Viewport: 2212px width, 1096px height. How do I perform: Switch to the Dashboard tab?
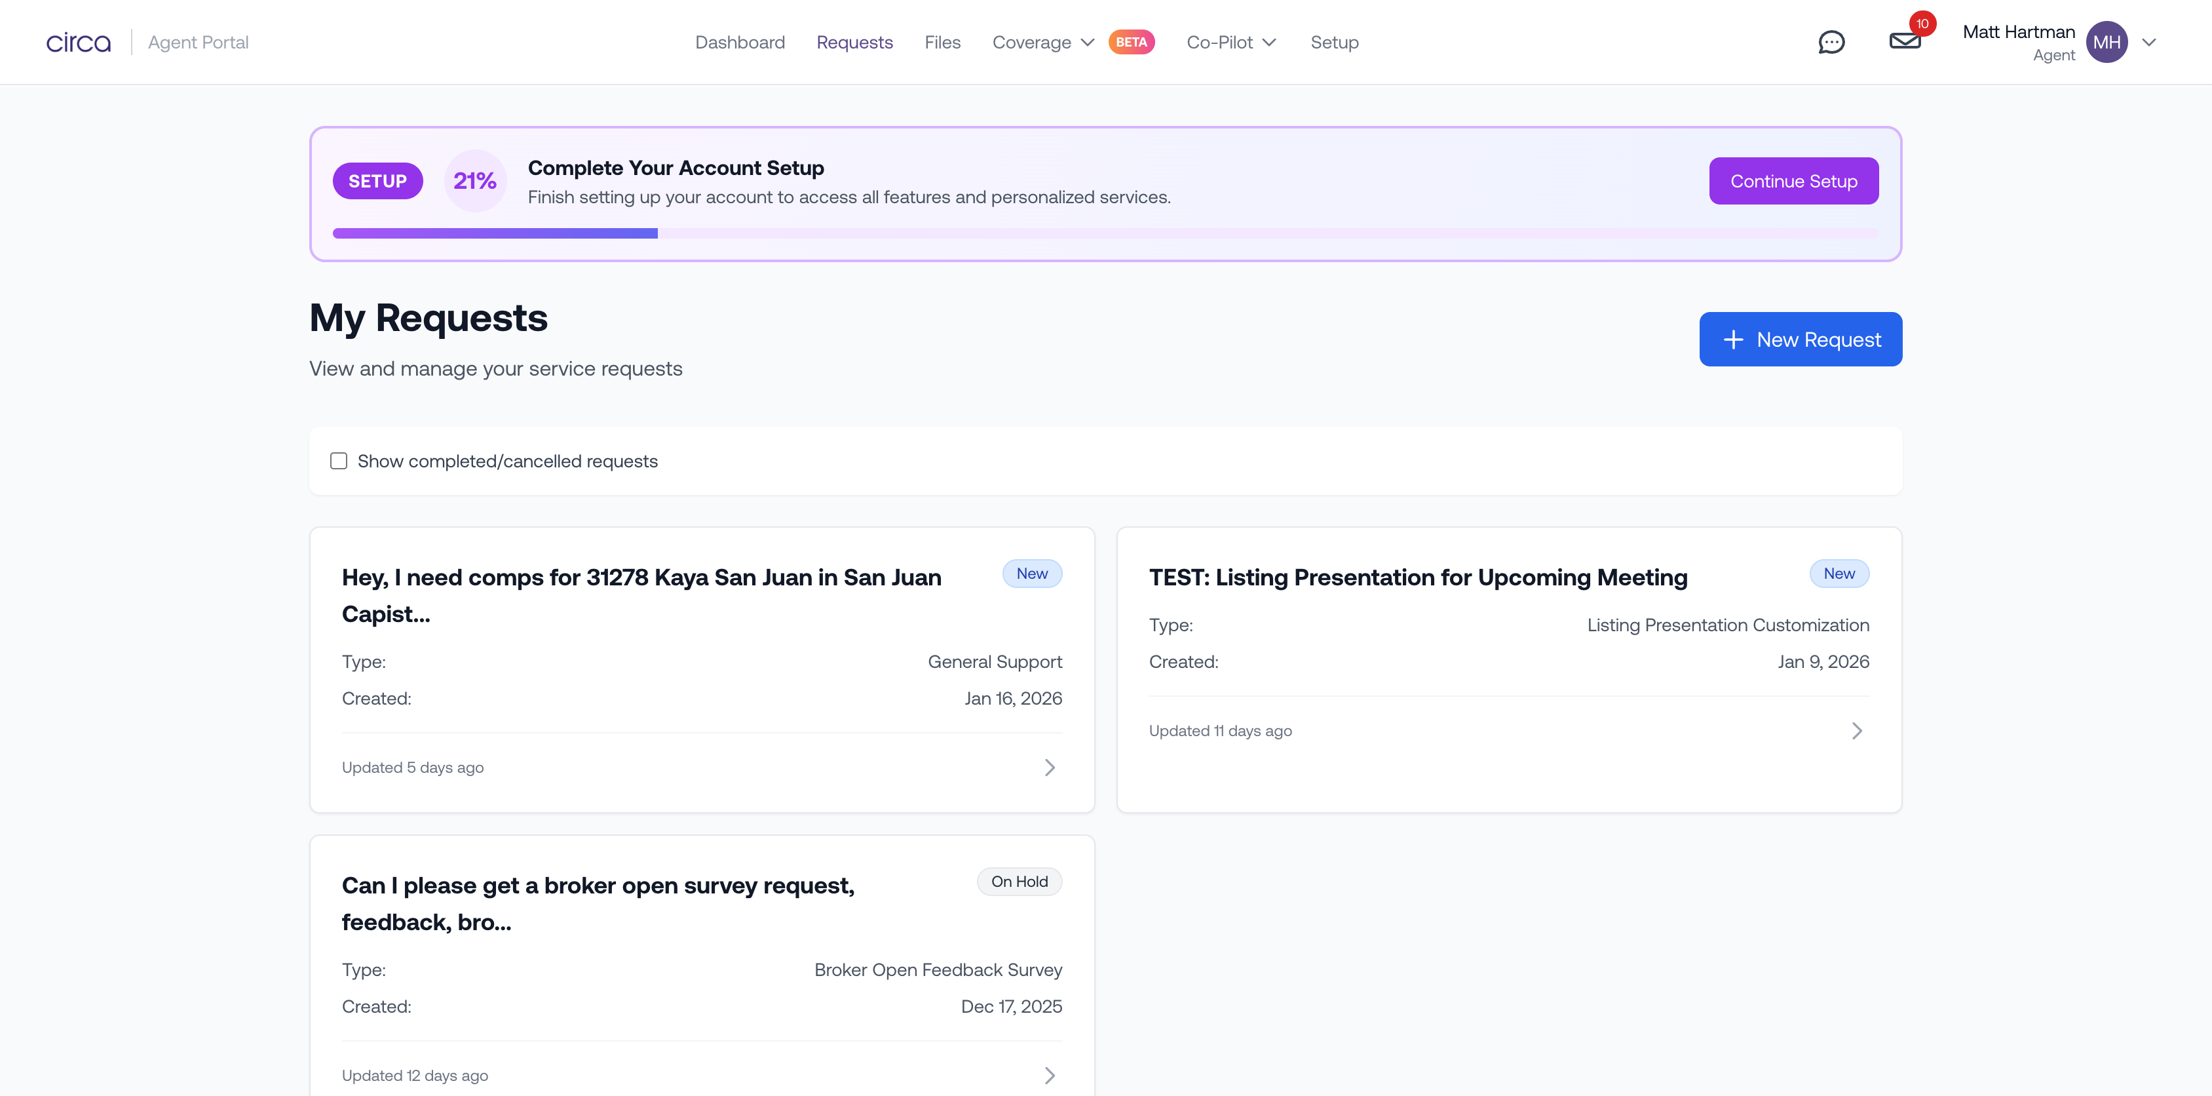point(739,41)
